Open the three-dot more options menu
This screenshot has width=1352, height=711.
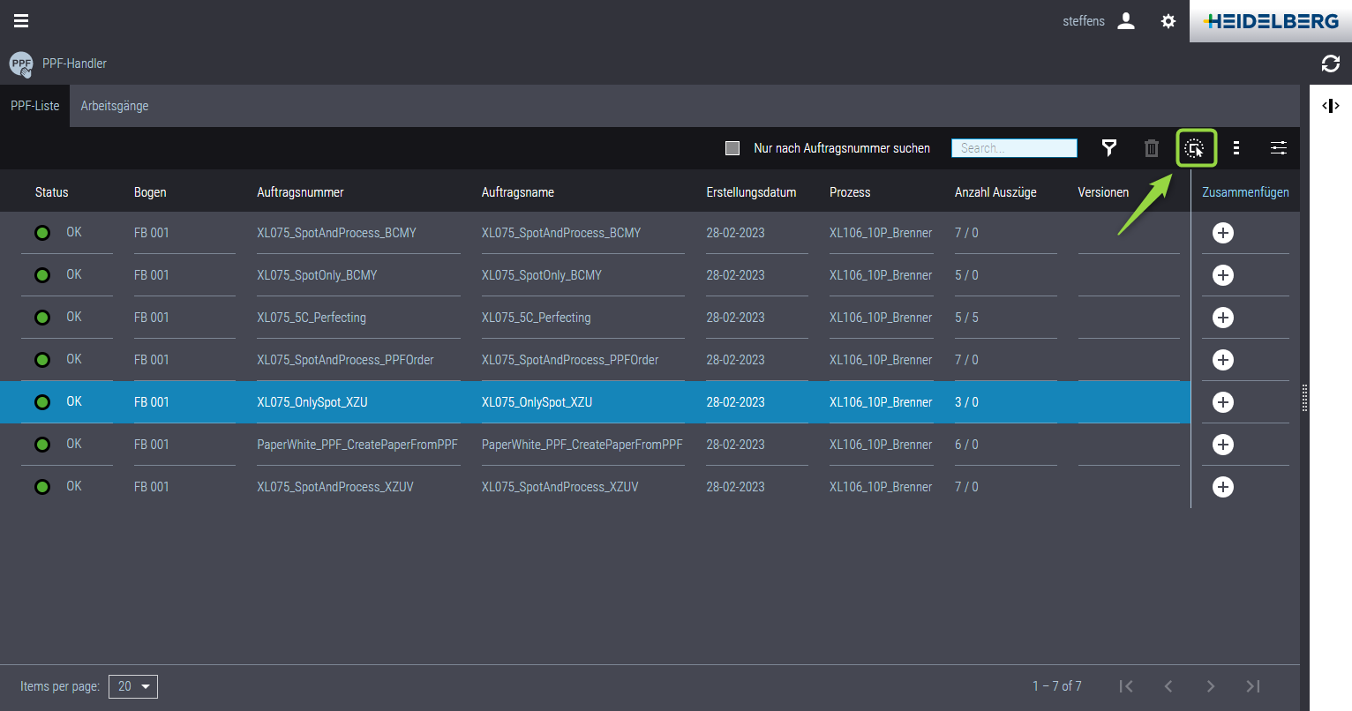pos(1236,148)
